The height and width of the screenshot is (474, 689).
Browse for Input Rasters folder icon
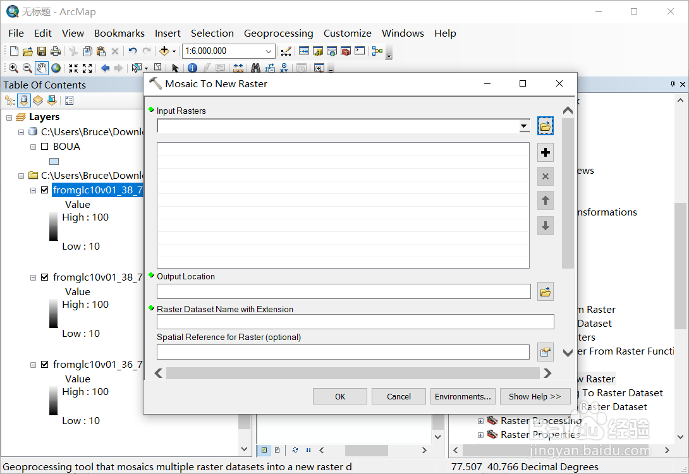pos(546,126)
